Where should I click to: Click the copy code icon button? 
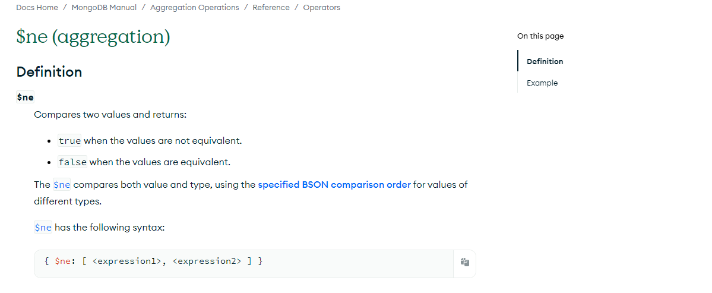pyautogui.click(x=465, y=262)
